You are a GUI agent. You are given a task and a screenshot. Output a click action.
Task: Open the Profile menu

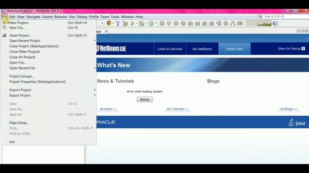94,17
